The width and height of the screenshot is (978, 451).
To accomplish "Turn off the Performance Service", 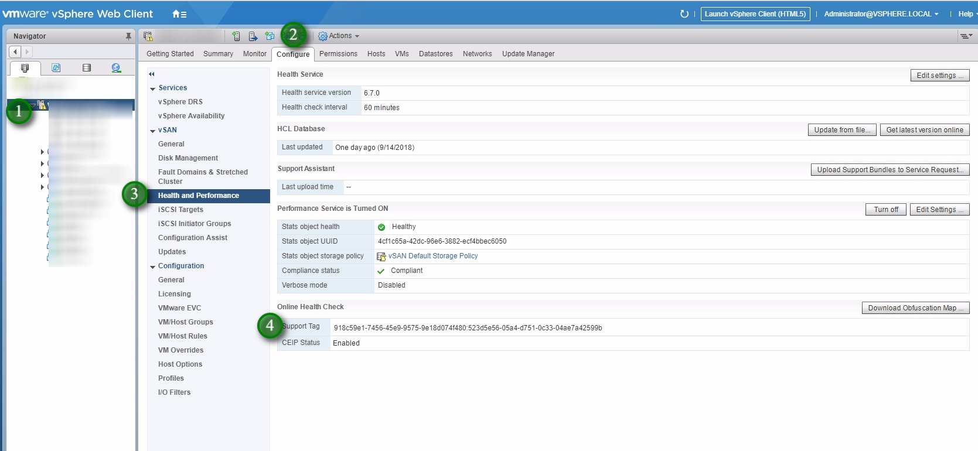I will [885, 210].
